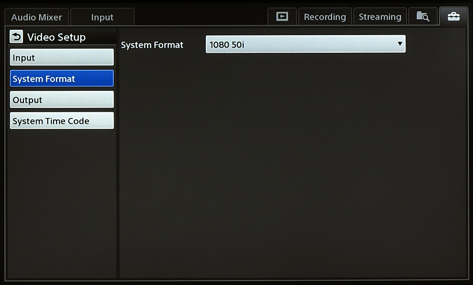473x285 pixels.
Task: Click the System Format field label
Action: click(x=152, y=45)
